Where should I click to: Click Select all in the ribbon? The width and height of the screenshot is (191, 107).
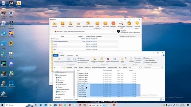click(x=148, y=58)
